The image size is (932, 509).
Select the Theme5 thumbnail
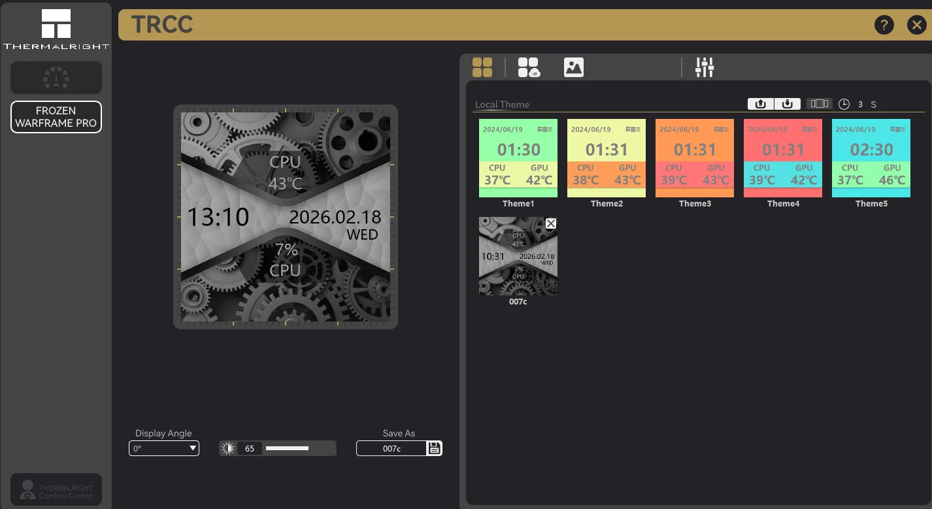[871, 158]
